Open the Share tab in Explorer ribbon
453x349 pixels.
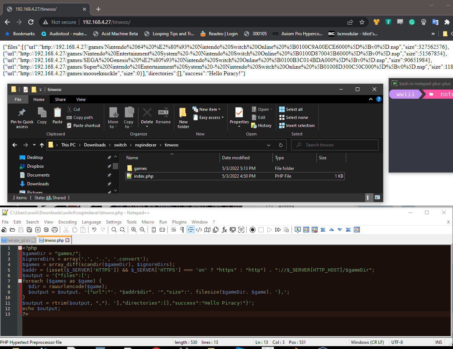60,99
